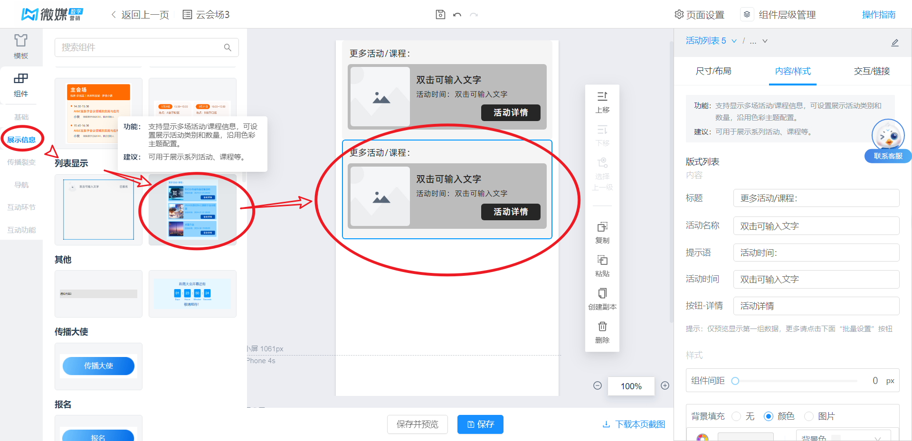Delete the selected component with 删除

point(602,332)
